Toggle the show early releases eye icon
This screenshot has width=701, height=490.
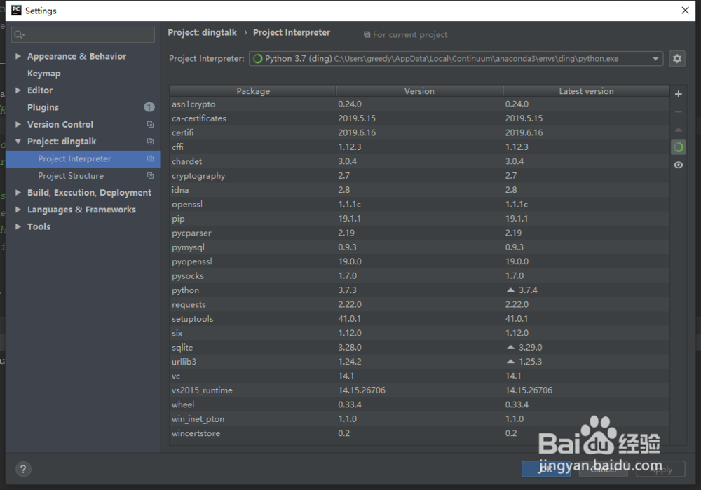coord(678,165)
